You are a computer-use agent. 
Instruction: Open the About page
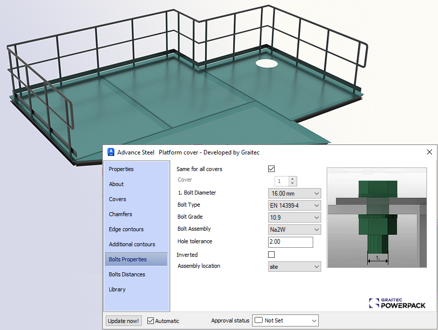click(x=116, y=184)
